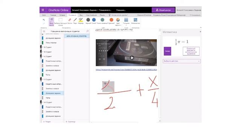
Task: Collapse the ribbon with the small arrow
Action: [201, 28]
